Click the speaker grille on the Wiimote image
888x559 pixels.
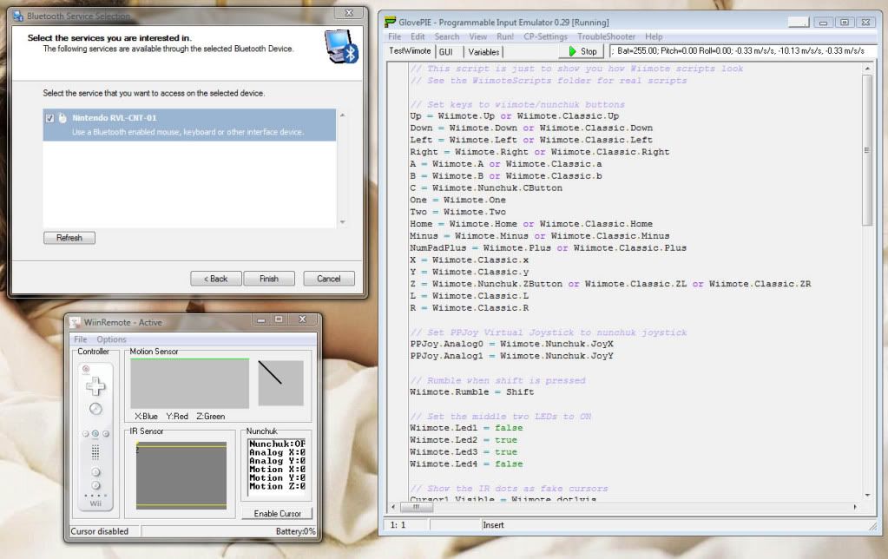coord(95,451)
